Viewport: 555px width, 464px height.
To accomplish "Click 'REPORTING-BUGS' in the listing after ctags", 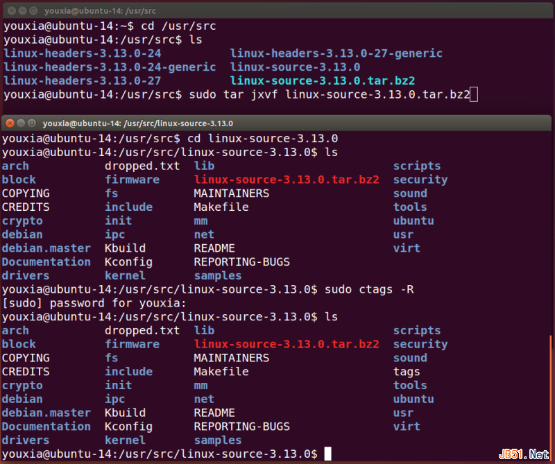I will pyautogui.click(x=241, y=427).
